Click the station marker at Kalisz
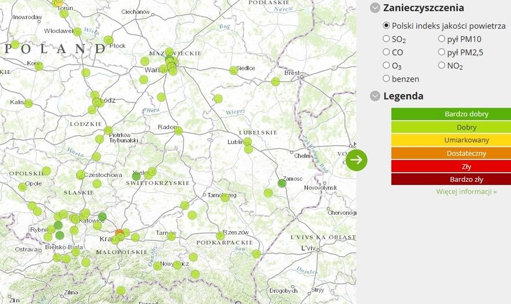This screenshot has height=304, width=511. [28, 103]
